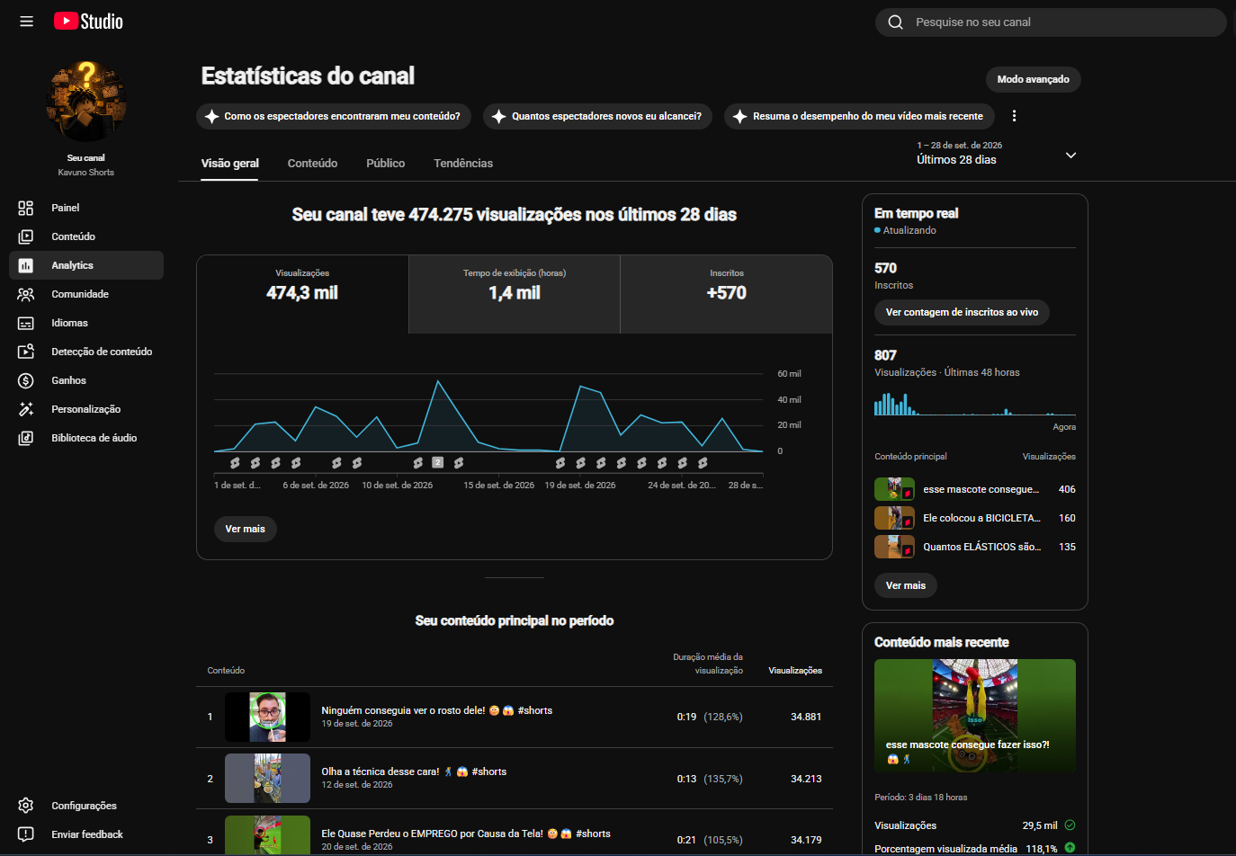Viewport: 1236px width, 856px height.
Task: Click the Modo avançado button
Action: (1033, 79)
